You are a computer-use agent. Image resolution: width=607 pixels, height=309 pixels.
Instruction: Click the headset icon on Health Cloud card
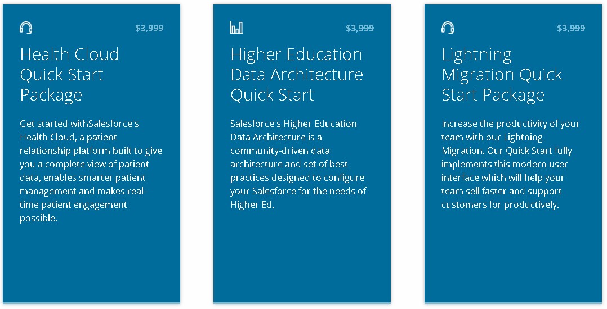tap(26, 28)
